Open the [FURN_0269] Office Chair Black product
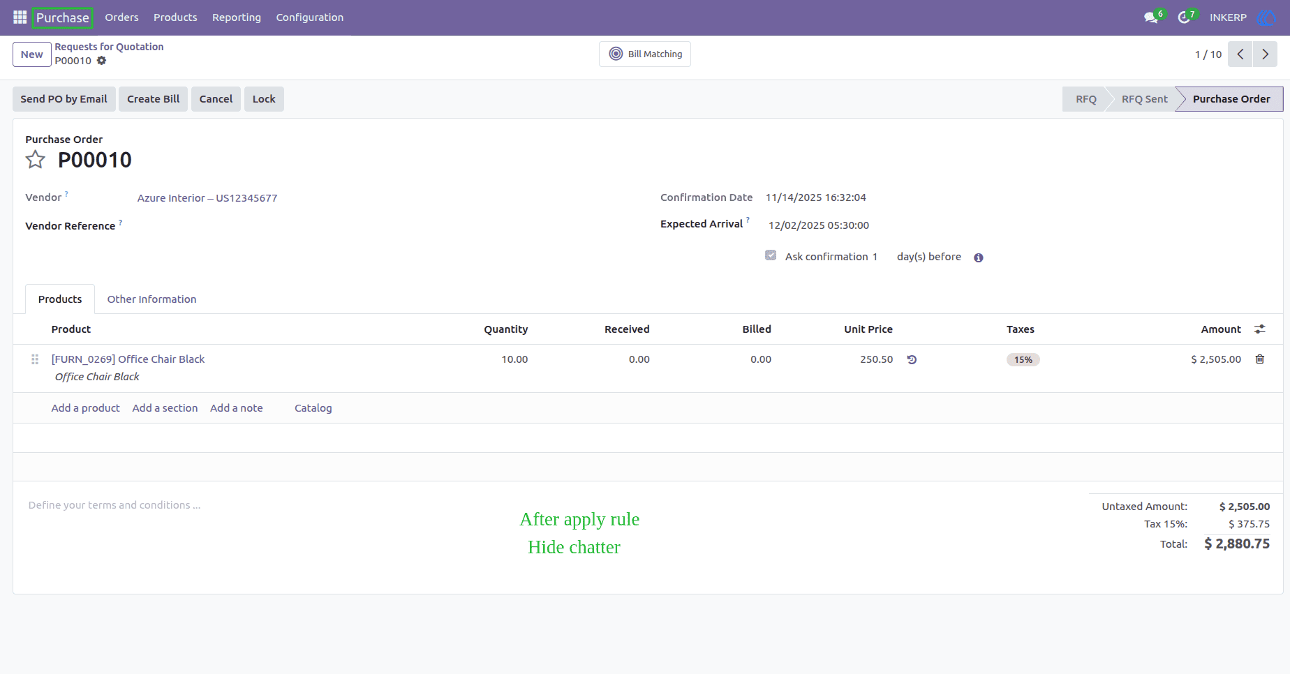The width and height of the screenshot is (1290, 674). point(128,359)
